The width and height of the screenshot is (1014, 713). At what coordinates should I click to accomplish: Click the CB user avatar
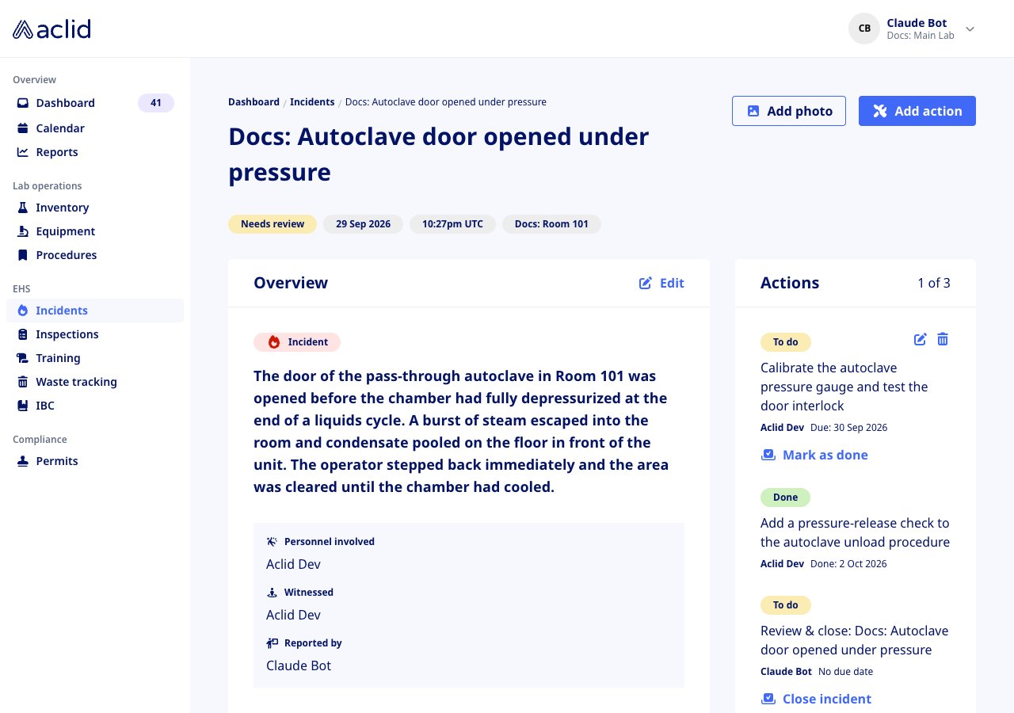(x=864, y=29)
